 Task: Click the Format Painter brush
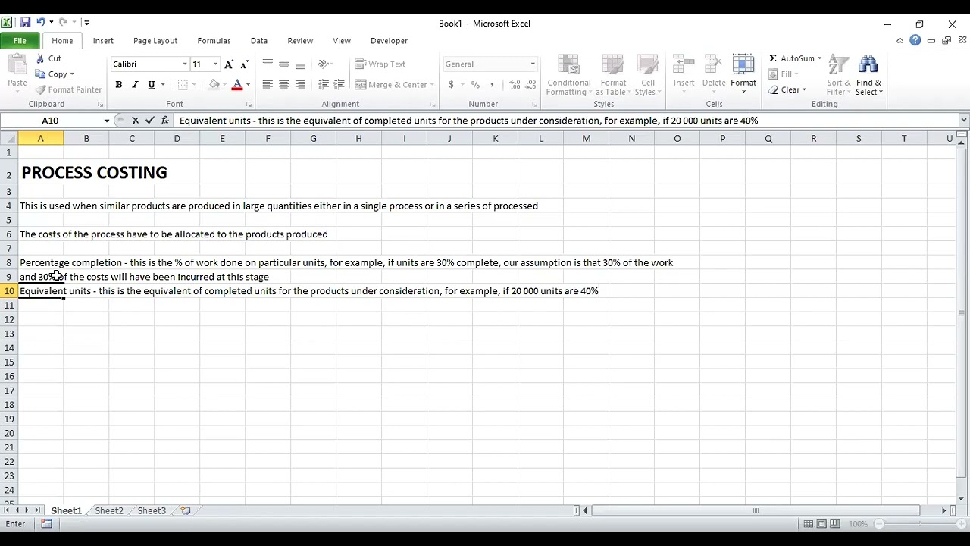41,89
